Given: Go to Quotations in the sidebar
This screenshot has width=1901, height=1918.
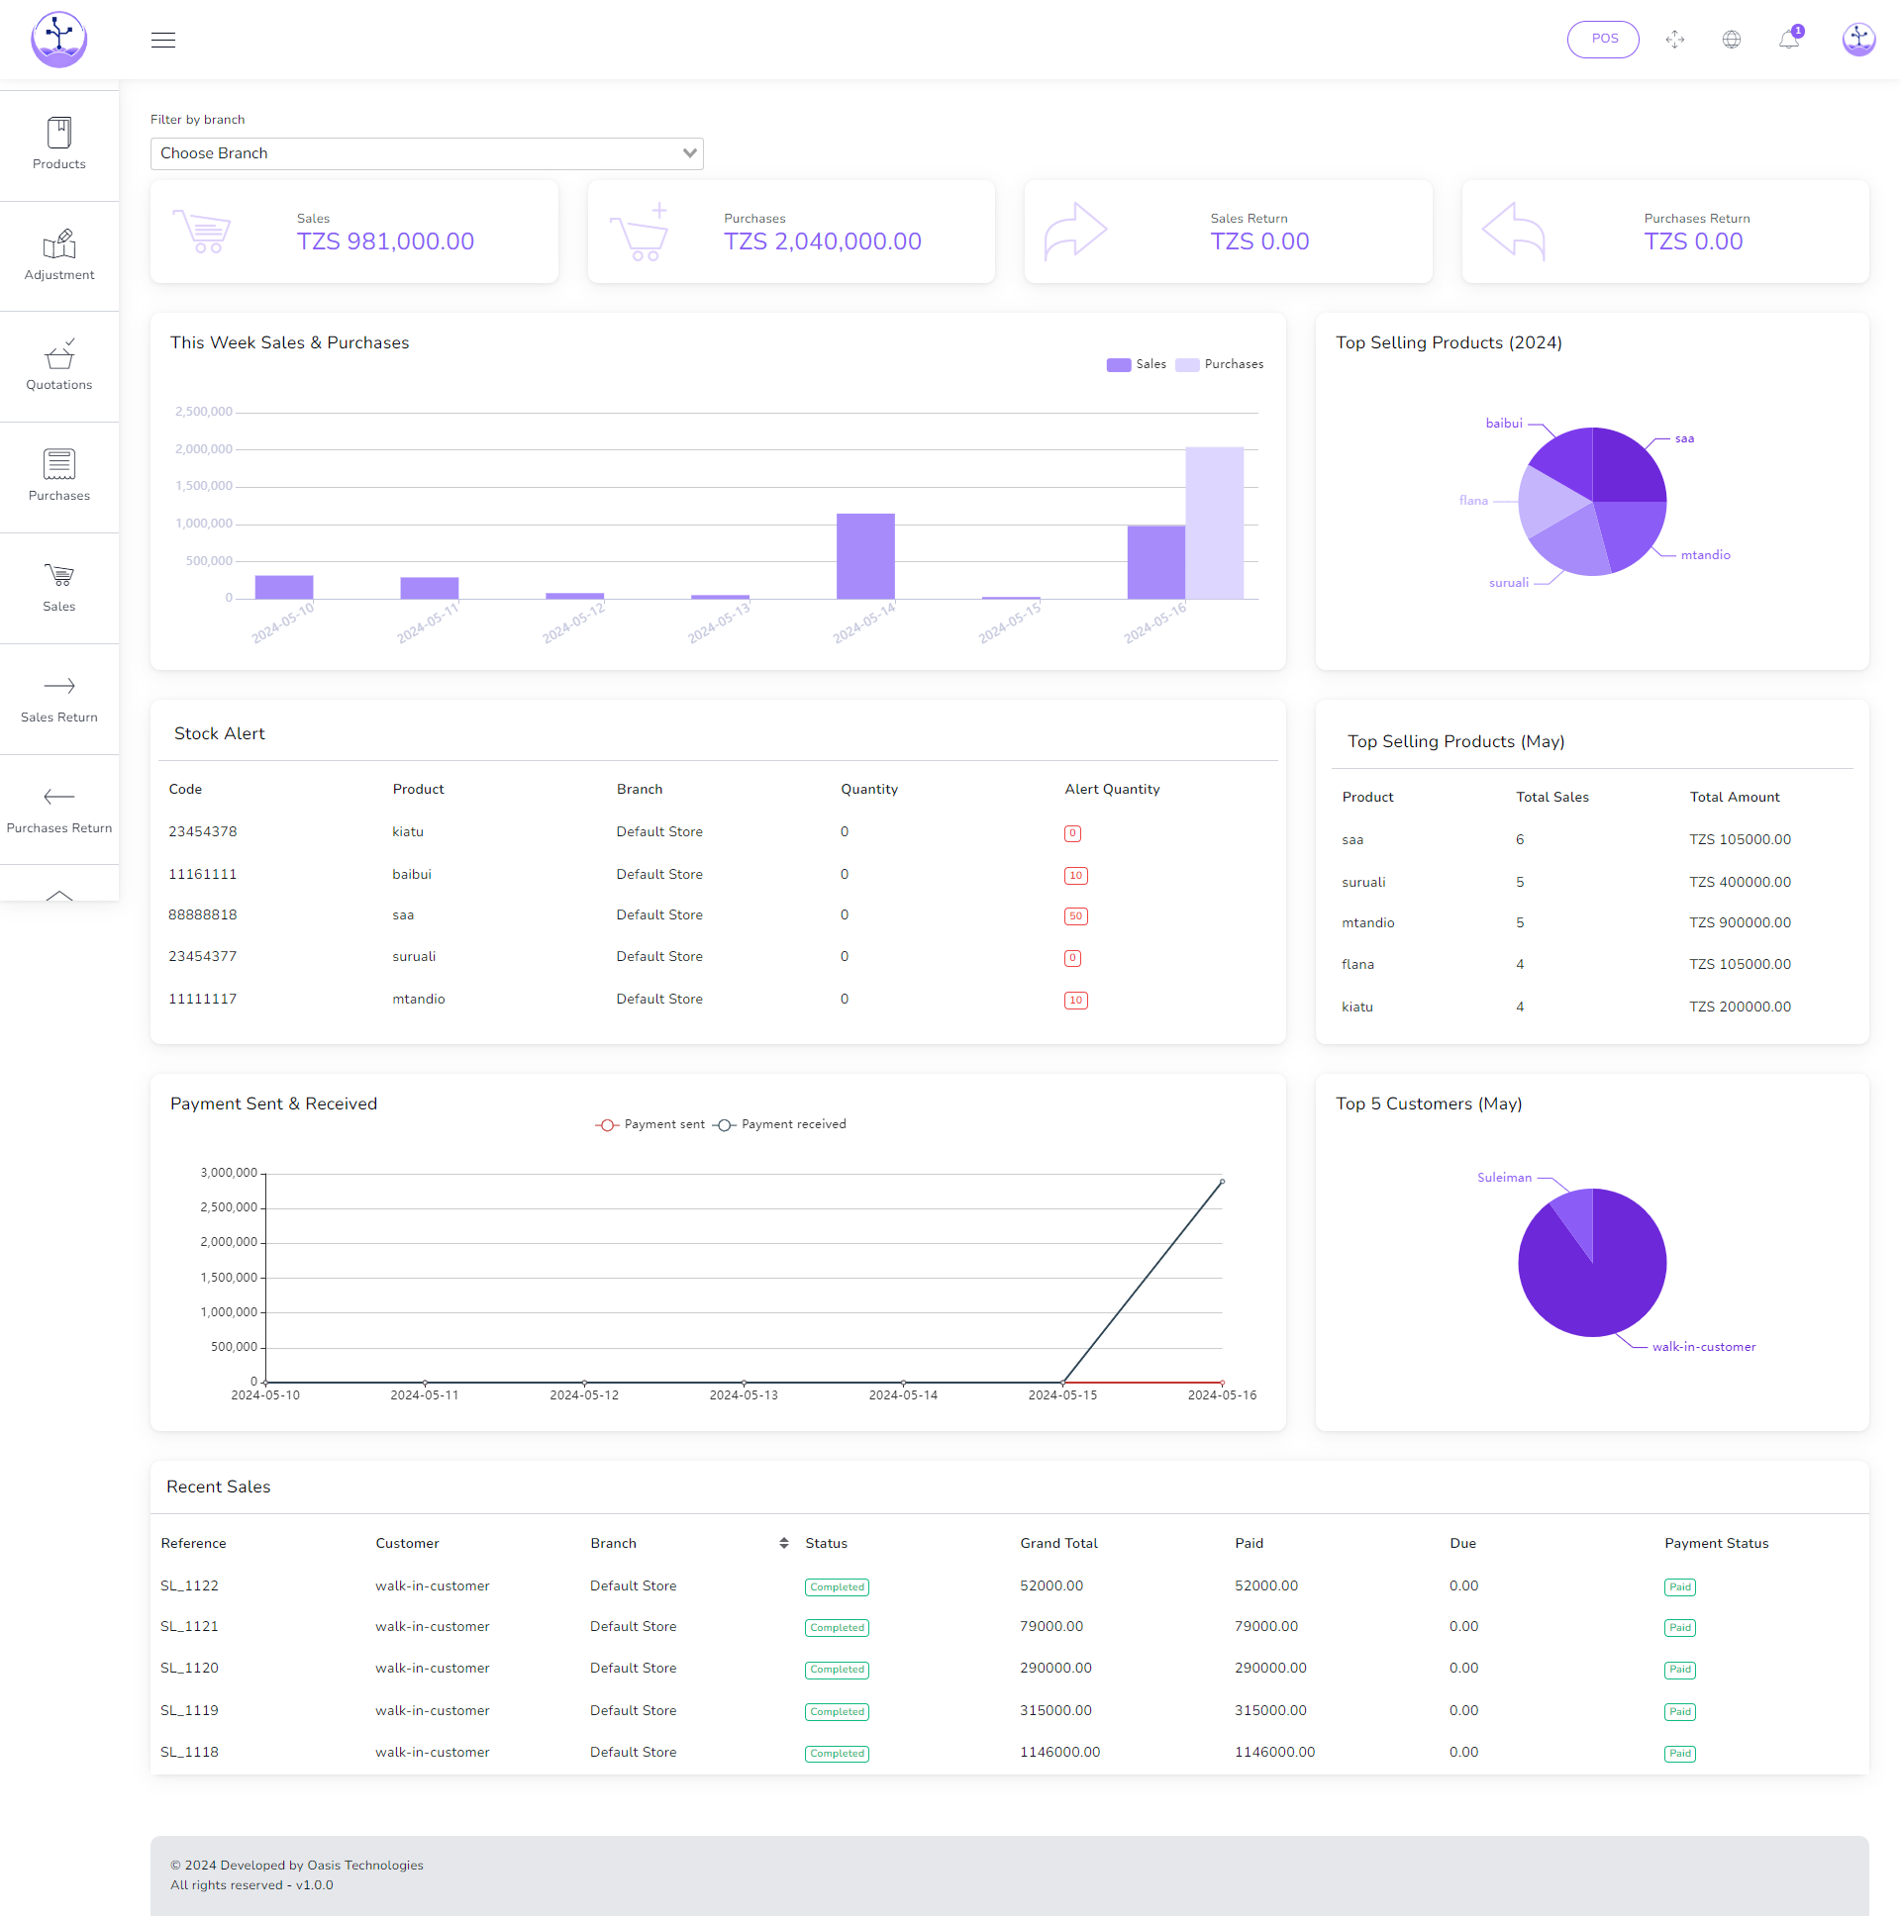Looking at the screenshot, I should tap(58, 366).
